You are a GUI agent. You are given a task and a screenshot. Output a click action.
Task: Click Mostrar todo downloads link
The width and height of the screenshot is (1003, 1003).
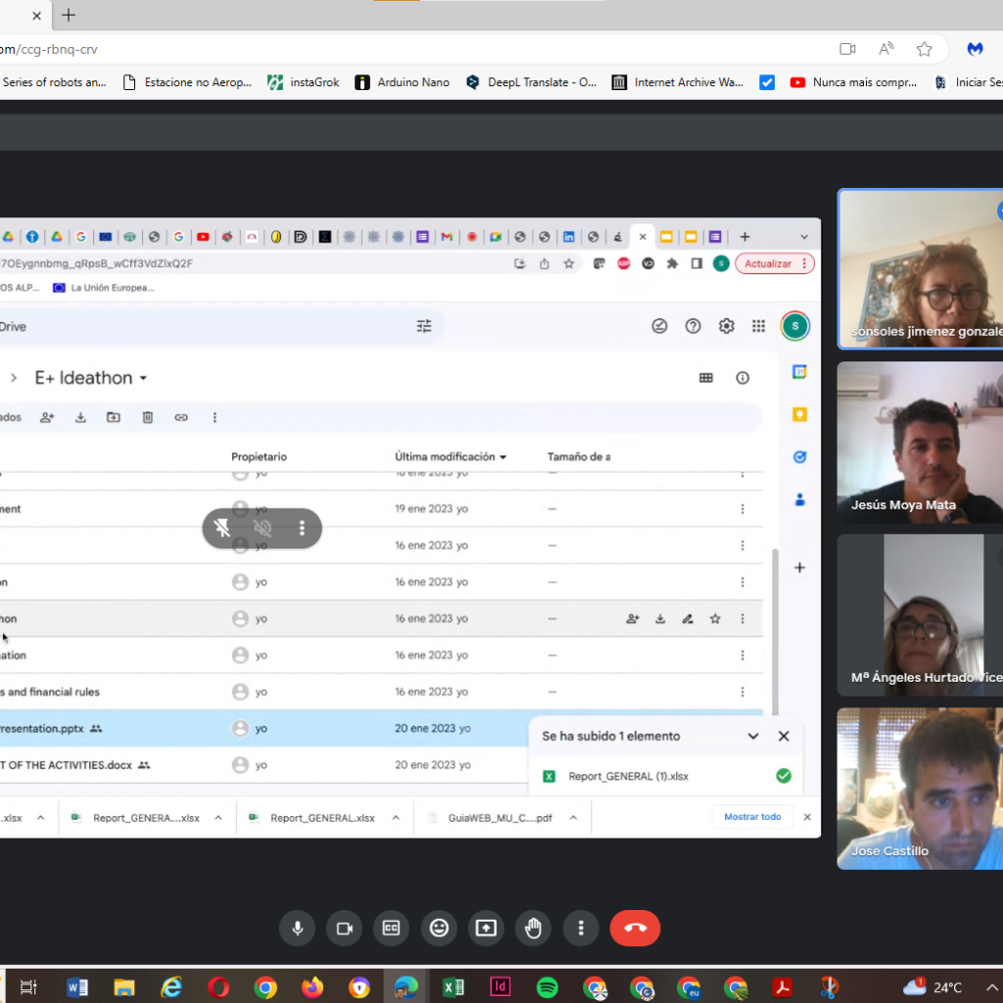(752, 817)
